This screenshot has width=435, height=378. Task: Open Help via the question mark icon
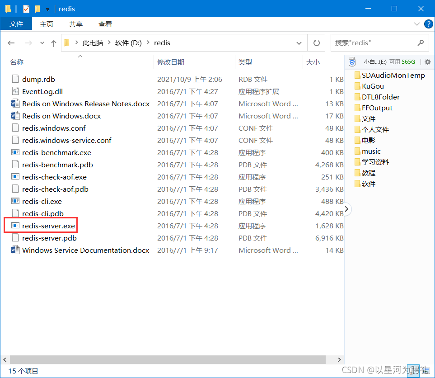[428, 24]
